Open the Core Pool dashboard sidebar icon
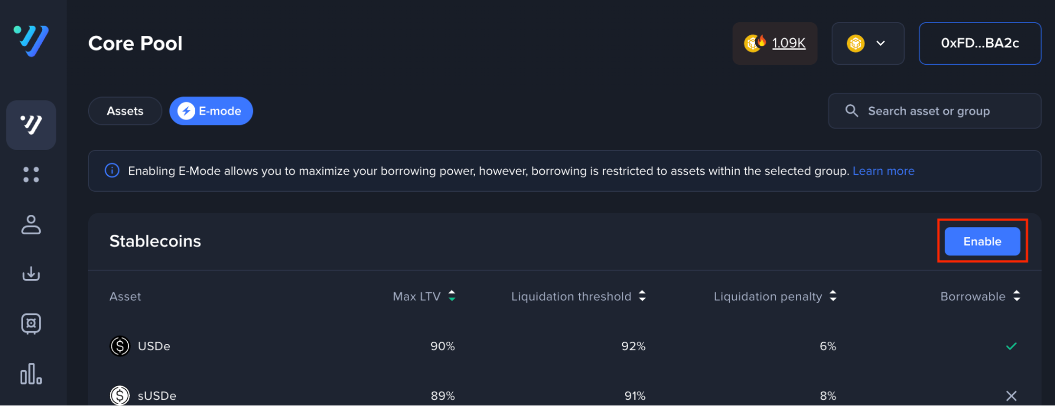This screenshot has height=406, width=1055. click(x=31, y=125)
